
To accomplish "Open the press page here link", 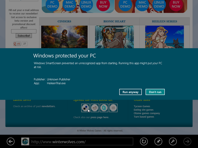I will (100, 117).
